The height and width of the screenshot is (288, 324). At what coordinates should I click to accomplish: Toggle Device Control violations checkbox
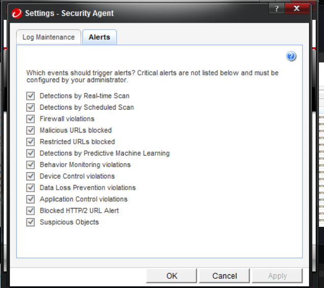pyautogui.click(x=31, y=176)
